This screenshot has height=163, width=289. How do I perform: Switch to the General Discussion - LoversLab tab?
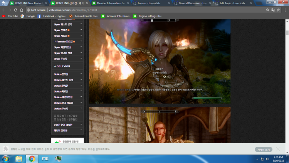[x=193, y=3]
